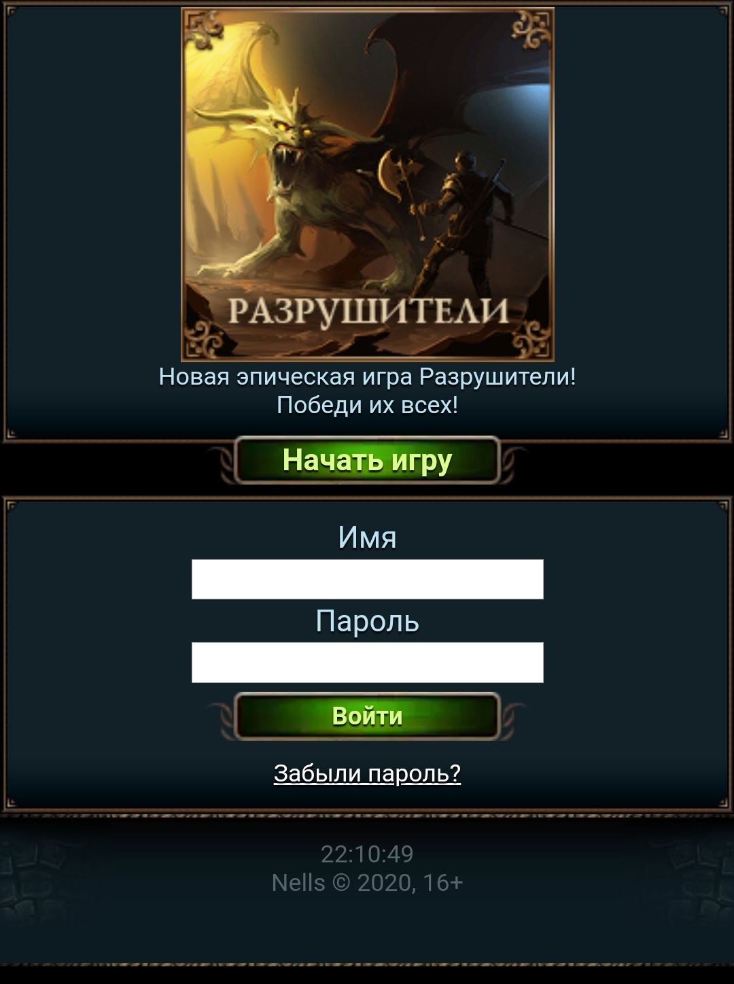Viewport: 734px width, 984px height.
Task: Focus the Имя username input field
Action: [x=367, y=579]
